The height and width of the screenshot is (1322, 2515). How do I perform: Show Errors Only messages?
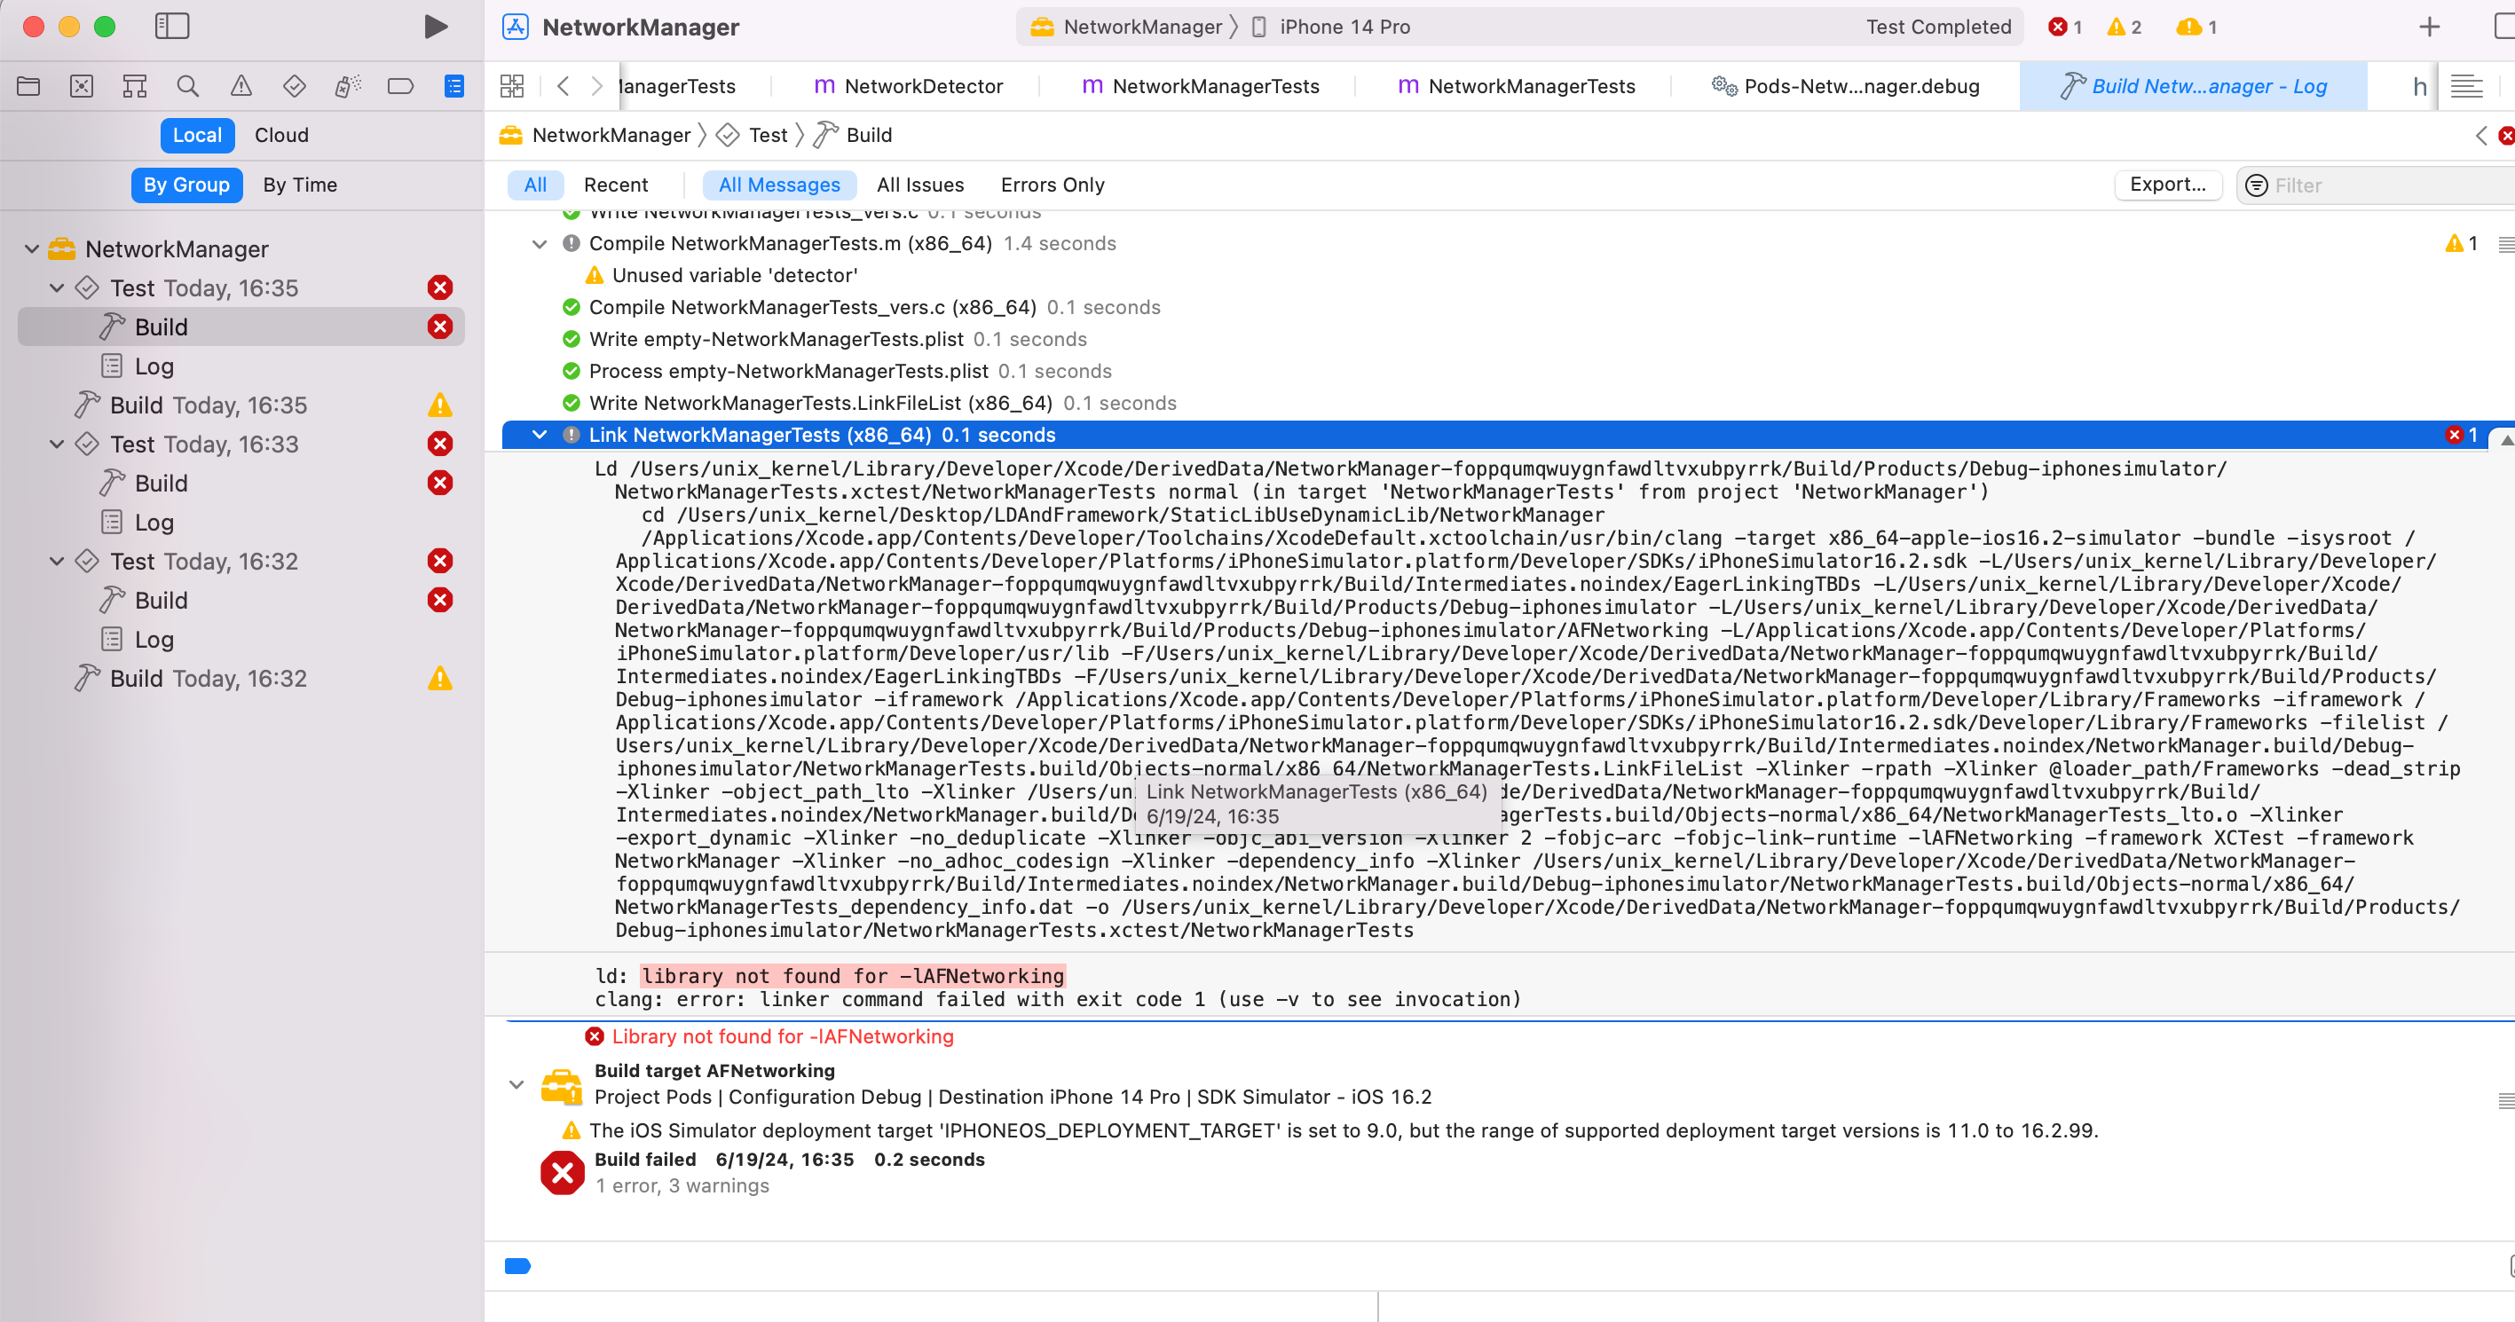coord(1053,185)
